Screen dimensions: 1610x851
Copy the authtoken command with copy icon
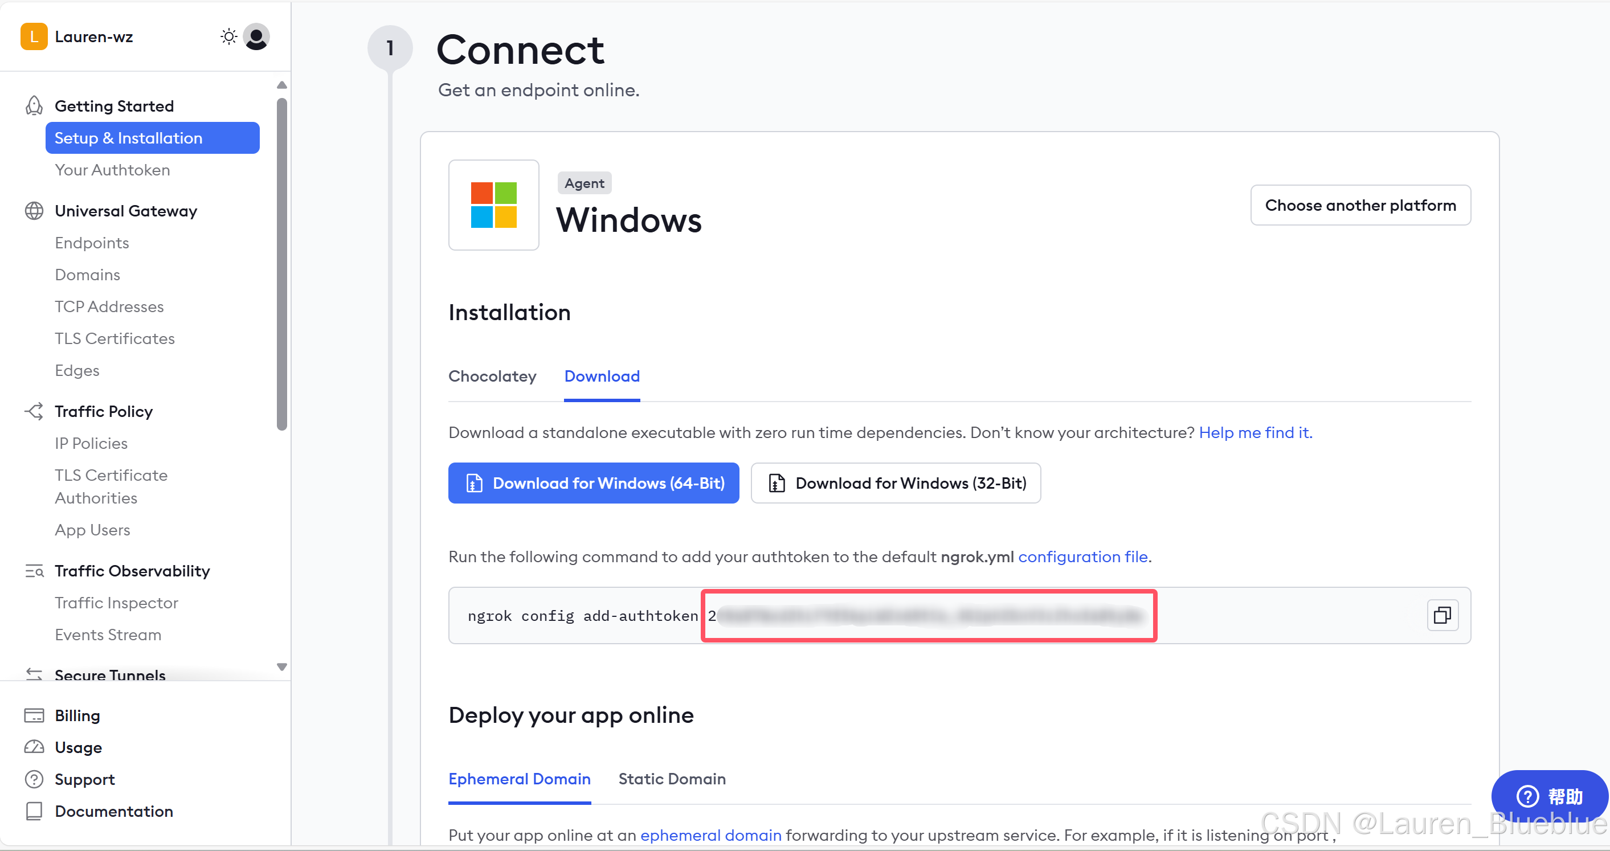tap(1442, 615)
